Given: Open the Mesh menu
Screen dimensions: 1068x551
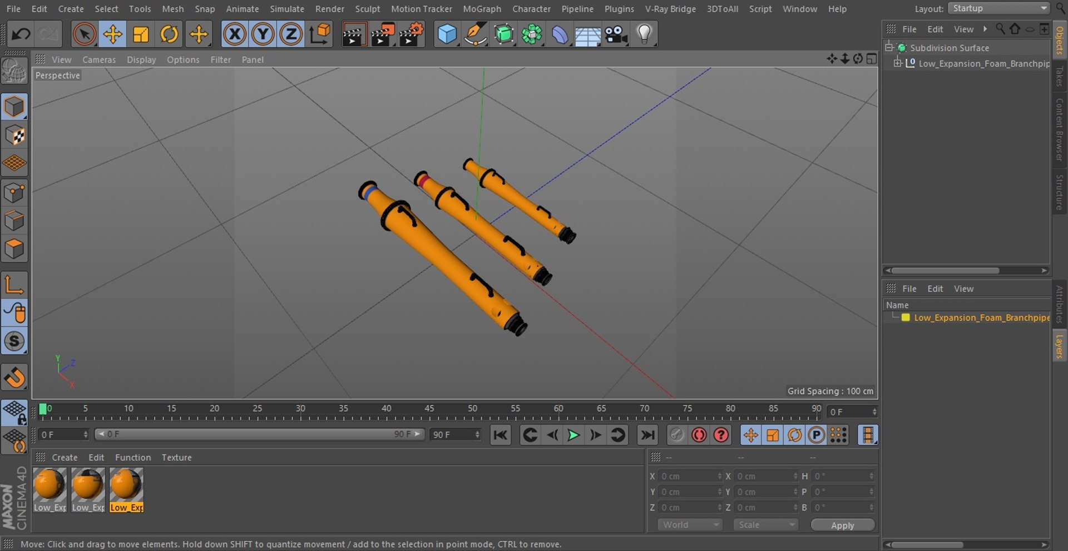Looking at the screenshot, I should pos(172,9).
